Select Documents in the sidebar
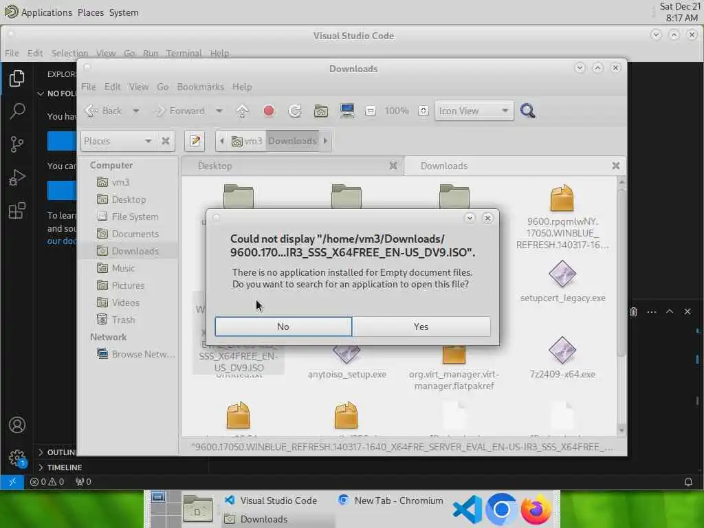This screenshot has height=528, width=704. pos(128,234)
